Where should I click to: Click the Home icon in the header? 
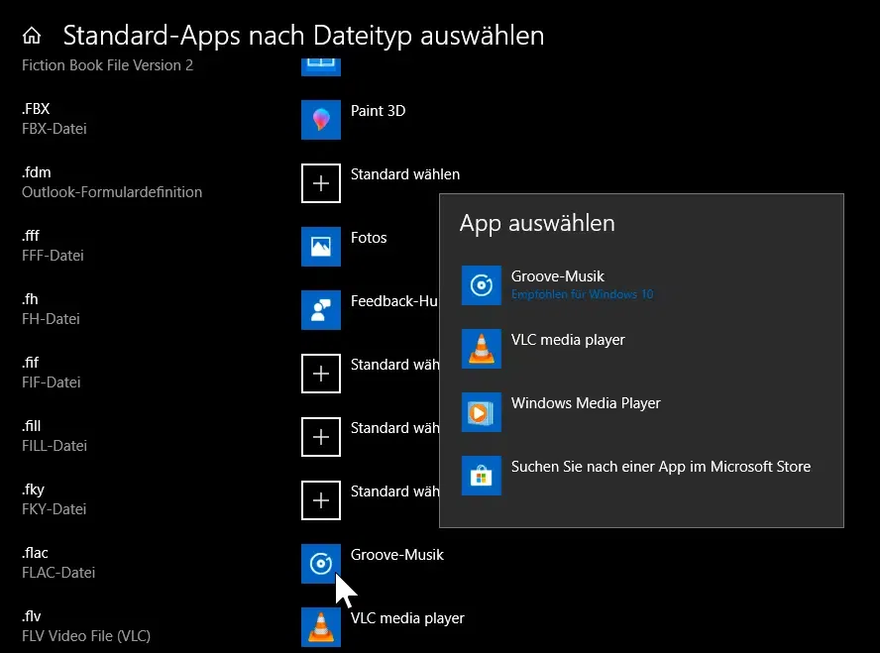pos(32,37)
